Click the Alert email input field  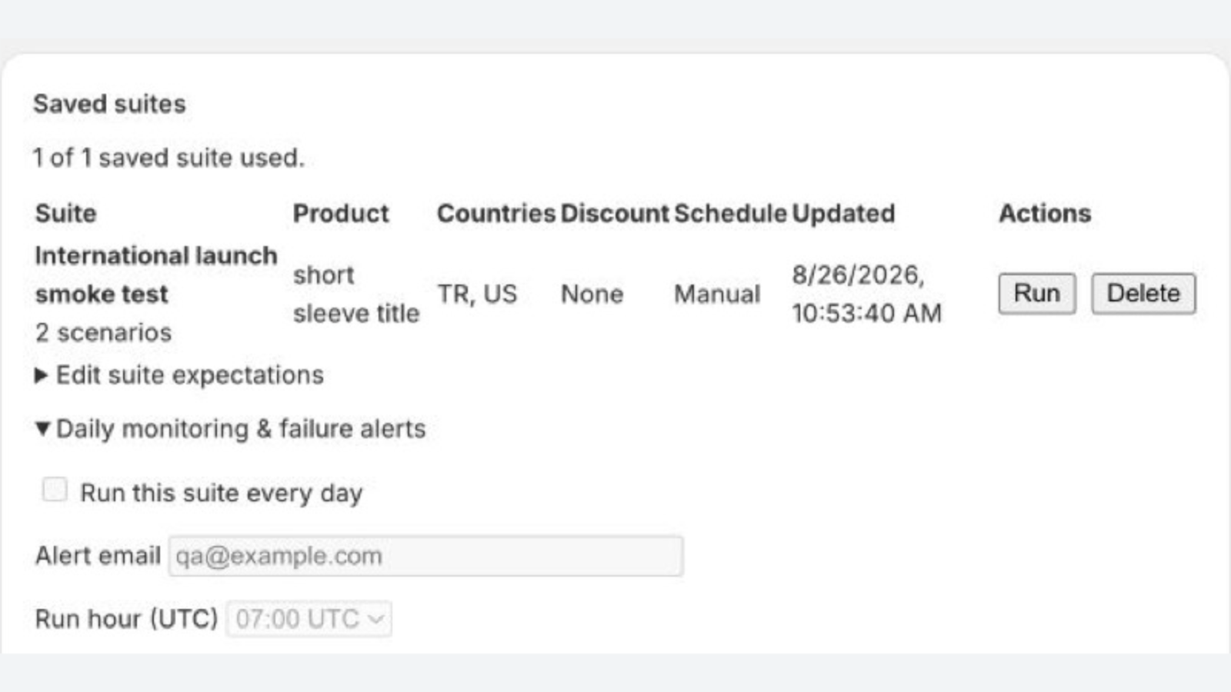425,556
